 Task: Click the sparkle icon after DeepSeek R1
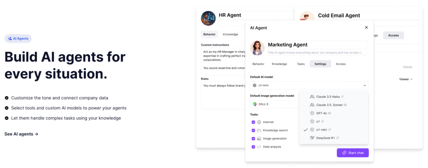[x=337, y=138]
